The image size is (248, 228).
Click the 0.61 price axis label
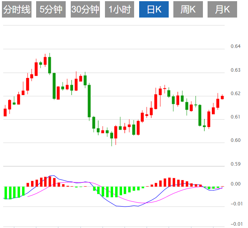tap(235, 117)
